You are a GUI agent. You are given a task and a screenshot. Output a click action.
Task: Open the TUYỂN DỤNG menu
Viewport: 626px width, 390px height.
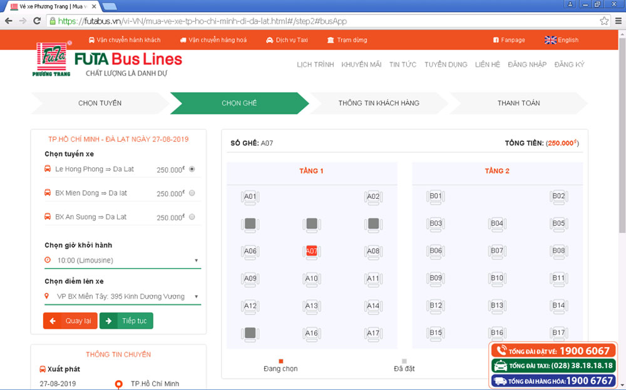tap(446, 64)
